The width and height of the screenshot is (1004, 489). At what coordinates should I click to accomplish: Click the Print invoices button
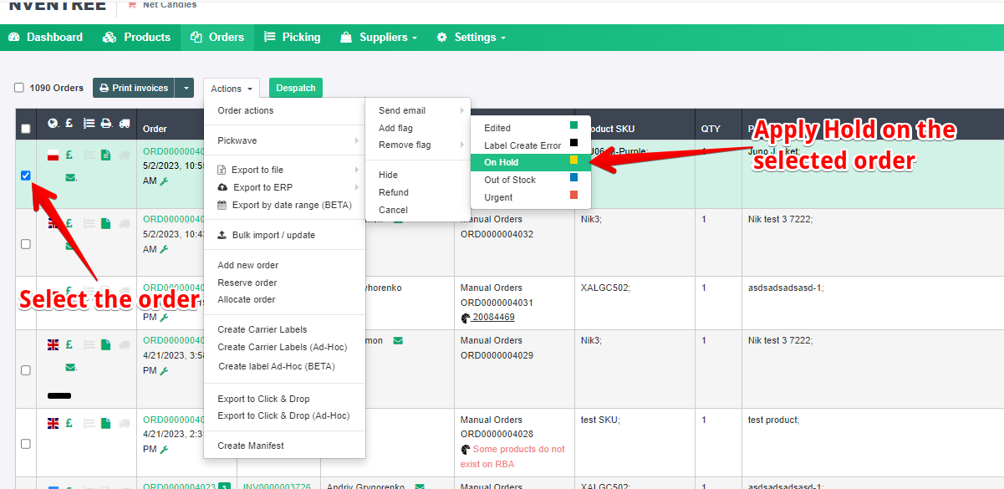(x=135, y=88)
